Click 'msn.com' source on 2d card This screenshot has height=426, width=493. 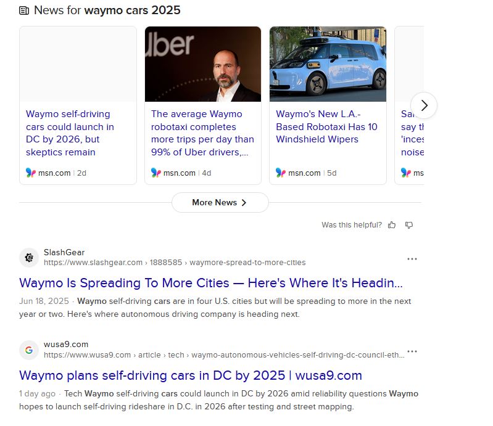point(54,173)
